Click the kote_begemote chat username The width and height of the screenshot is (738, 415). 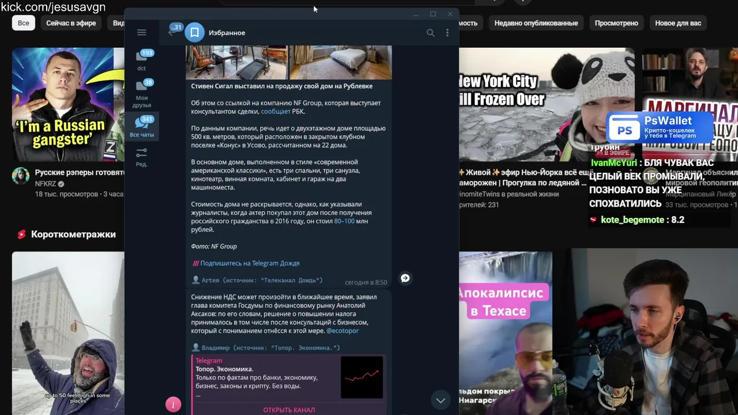pyautogui.click(x=632, y=220)
